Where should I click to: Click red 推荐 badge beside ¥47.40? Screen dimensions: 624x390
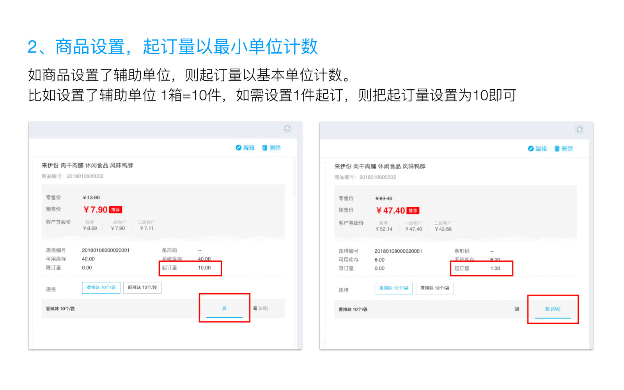413,211
